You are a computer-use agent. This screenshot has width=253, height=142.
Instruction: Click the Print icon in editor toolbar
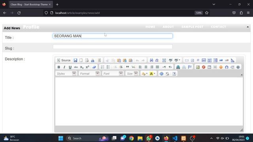[x=93, y=60]
